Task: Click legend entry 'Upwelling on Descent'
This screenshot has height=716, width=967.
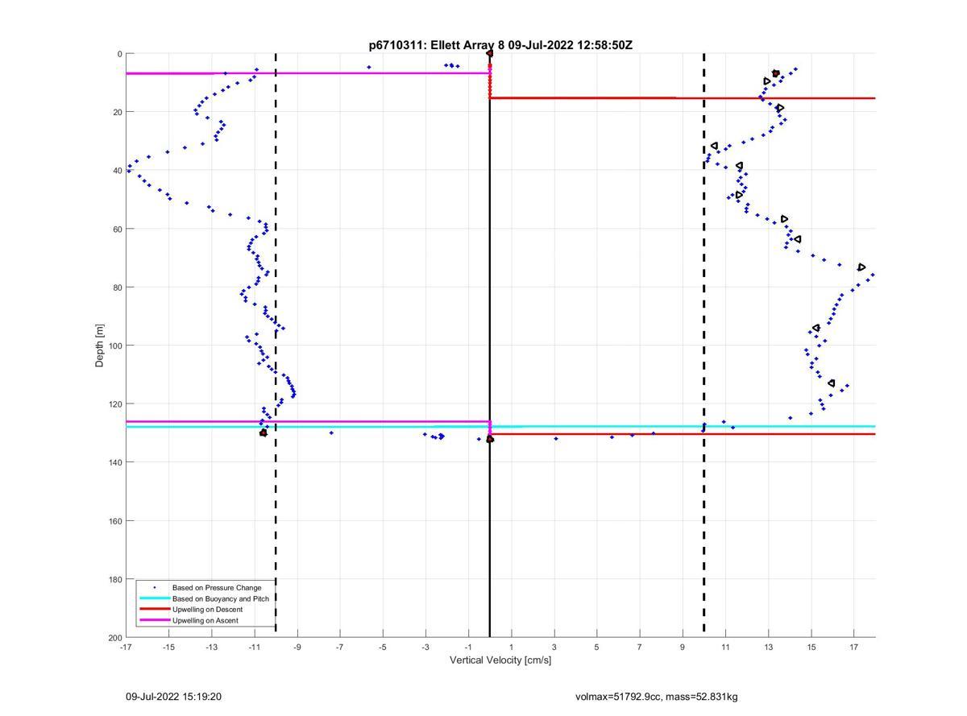Action: click(208, 610)
